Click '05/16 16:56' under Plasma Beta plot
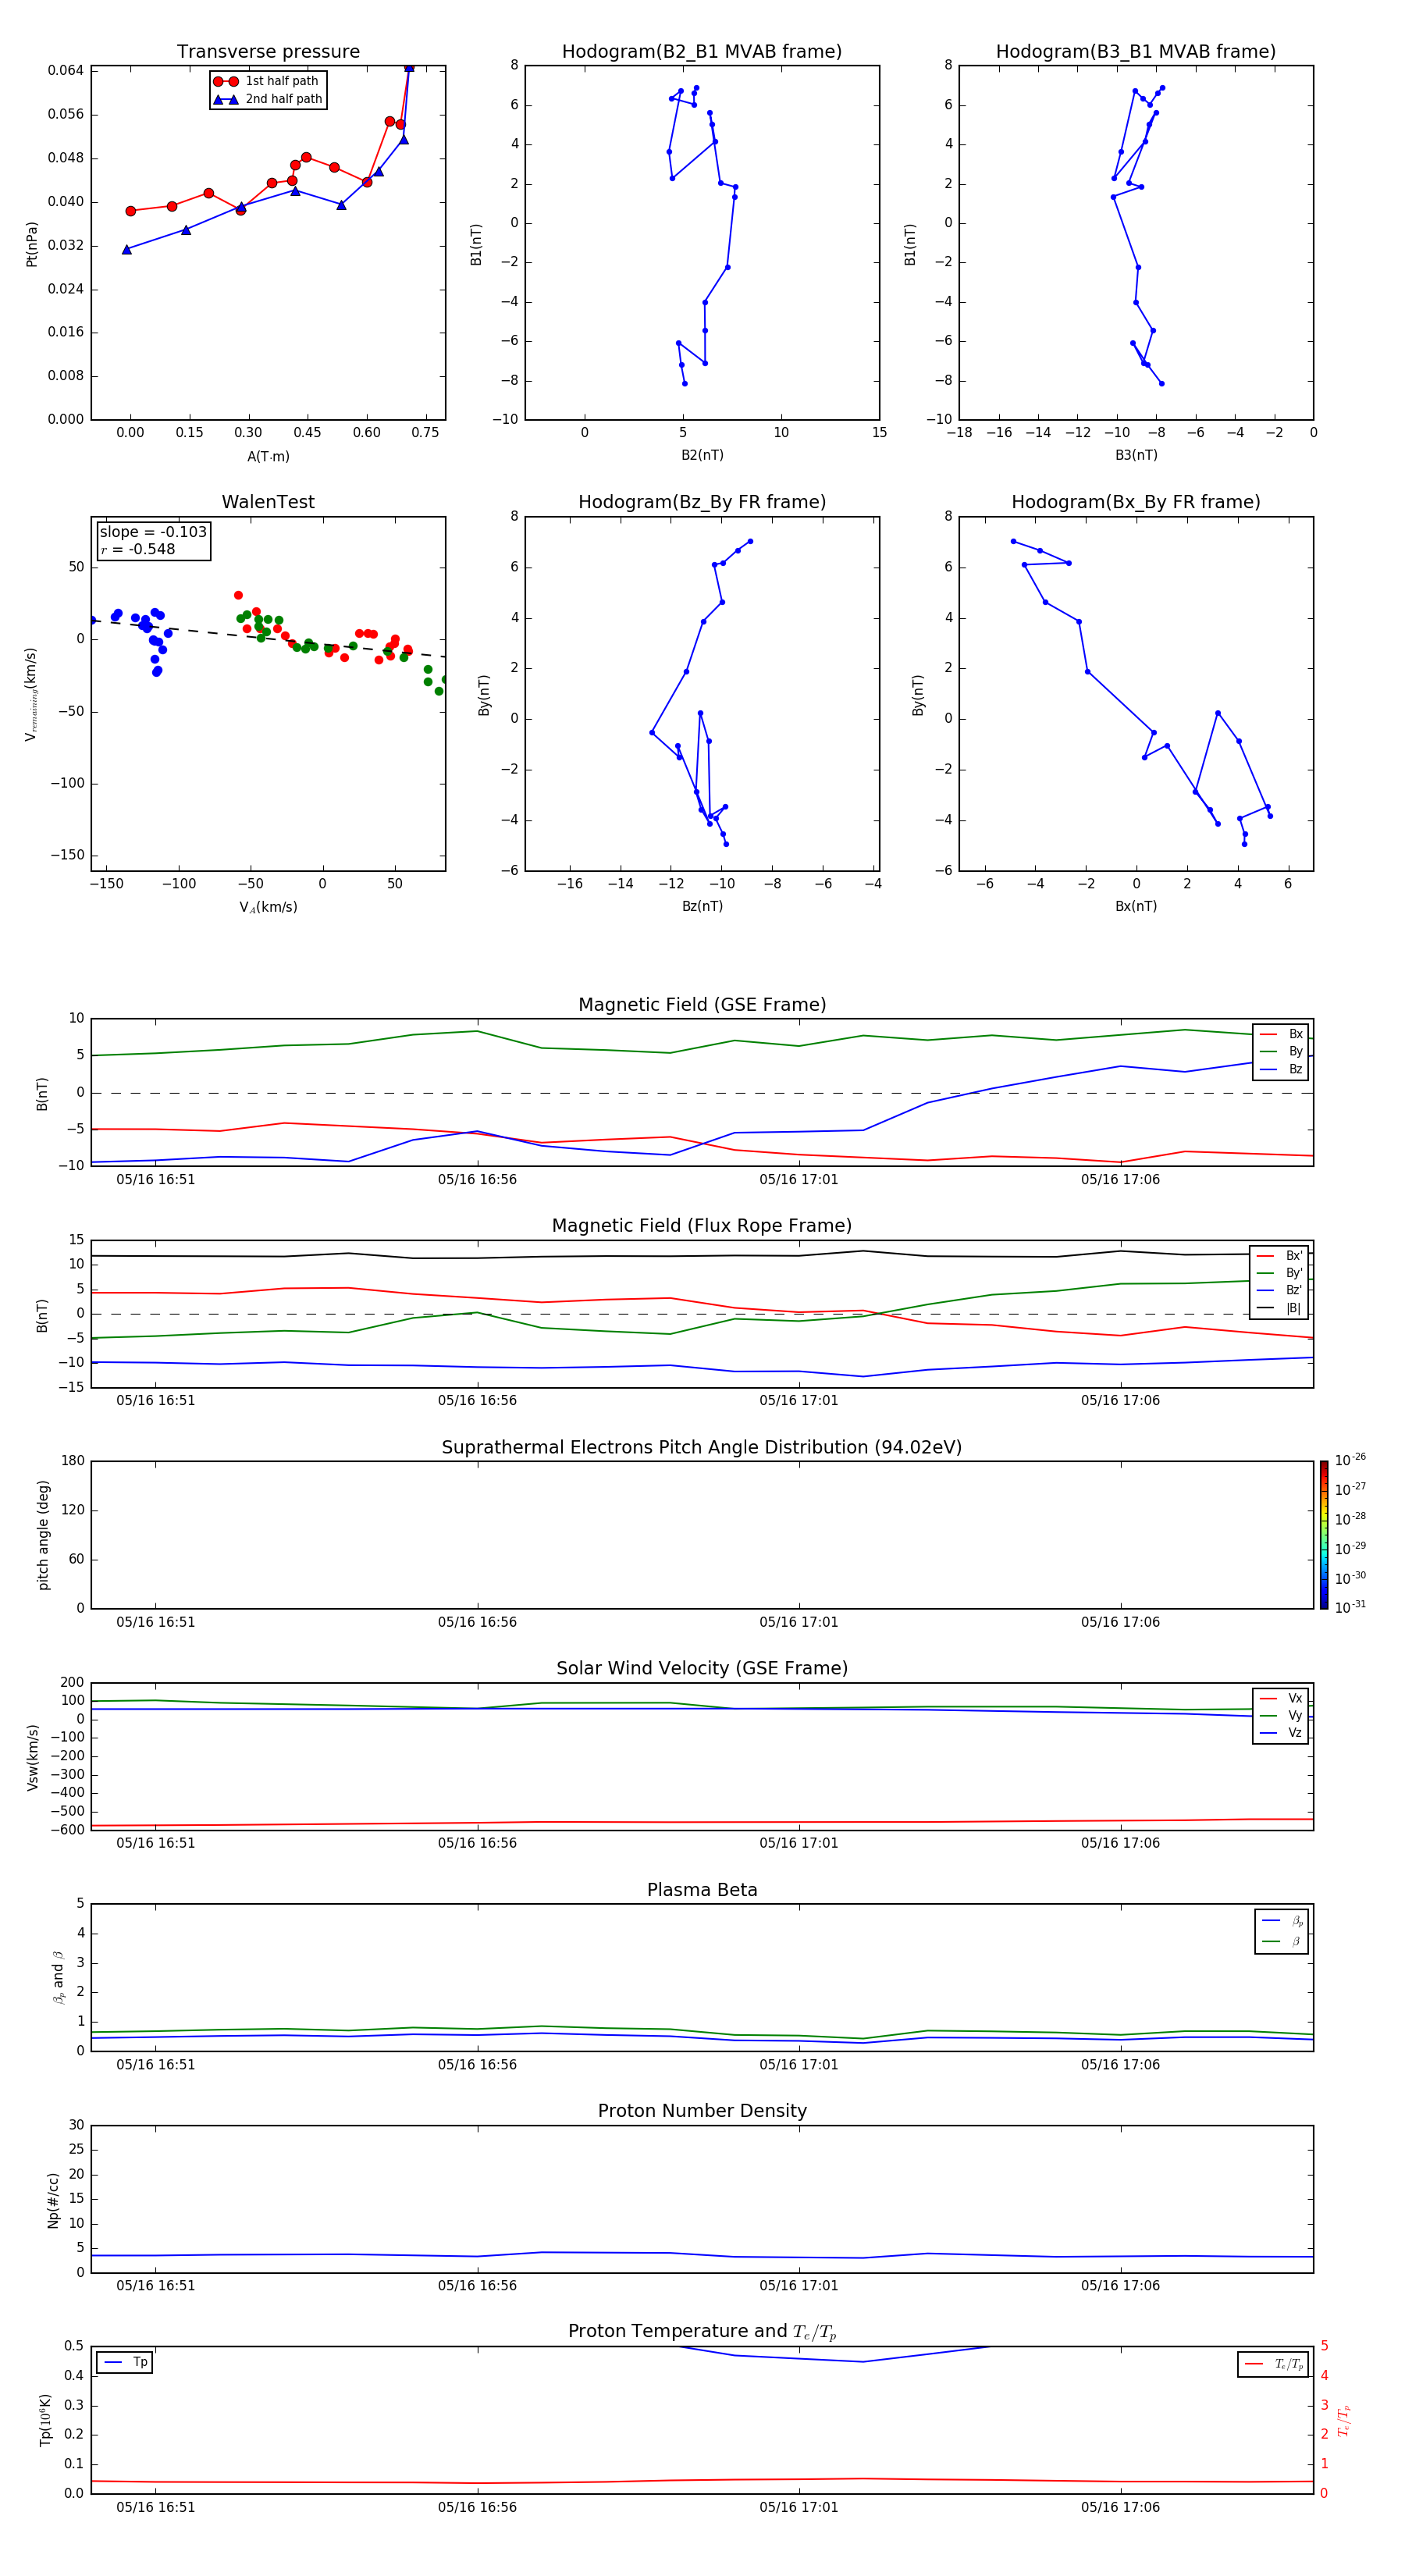Viewport: 1405px width, 2576px height. pyautogui.click(x=477, y=2064)
